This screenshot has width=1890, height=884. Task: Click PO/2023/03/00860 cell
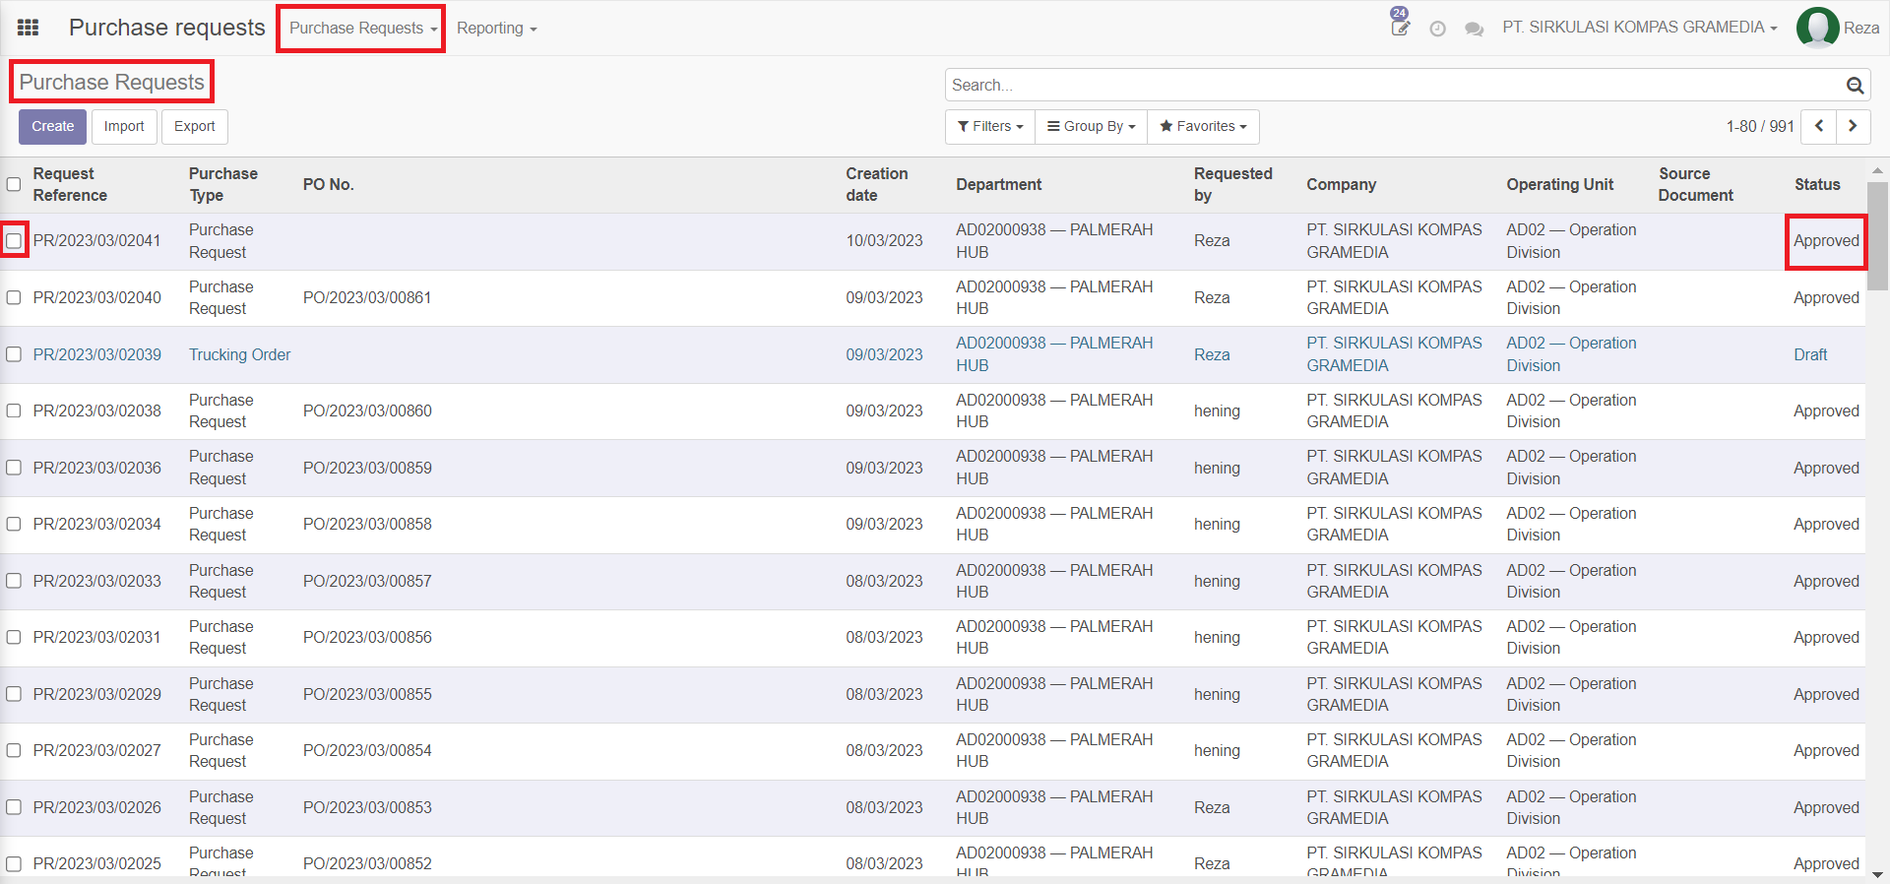click(367, 410)
